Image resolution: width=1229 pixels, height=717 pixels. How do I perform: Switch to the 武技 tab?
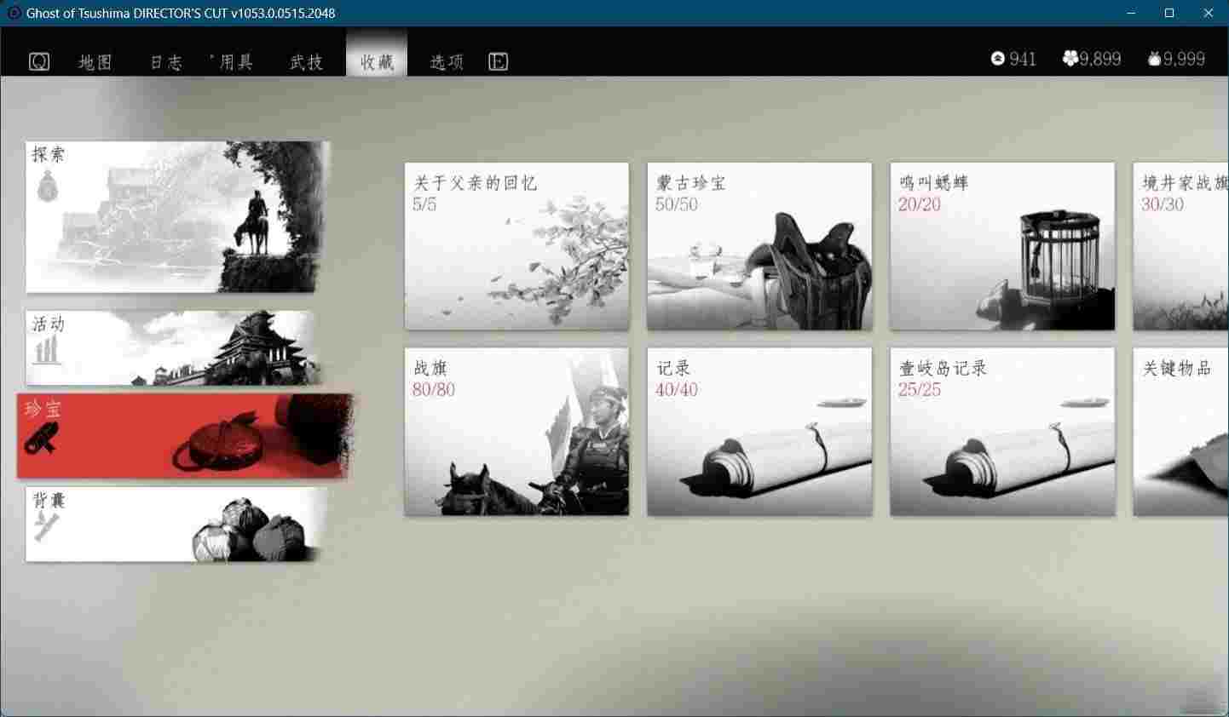[307, 62]
